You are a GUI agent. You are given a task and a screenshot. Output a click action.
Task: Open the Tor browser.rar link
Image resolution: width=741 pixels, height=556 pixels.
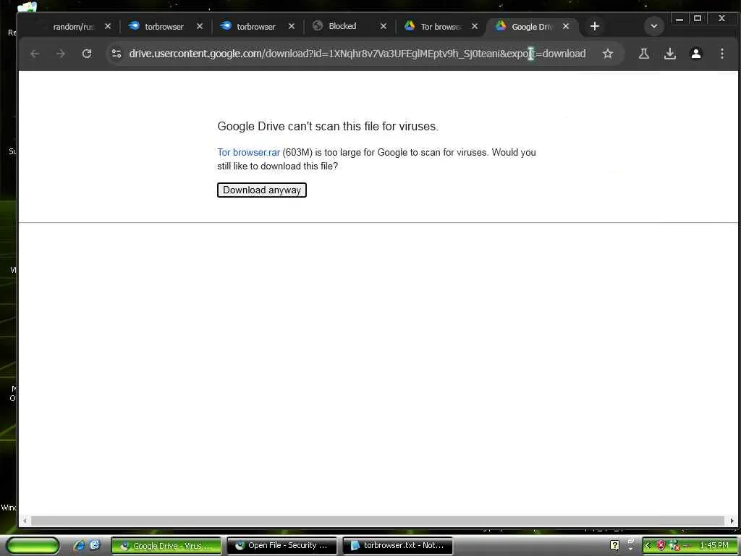(x=249, y=152)
